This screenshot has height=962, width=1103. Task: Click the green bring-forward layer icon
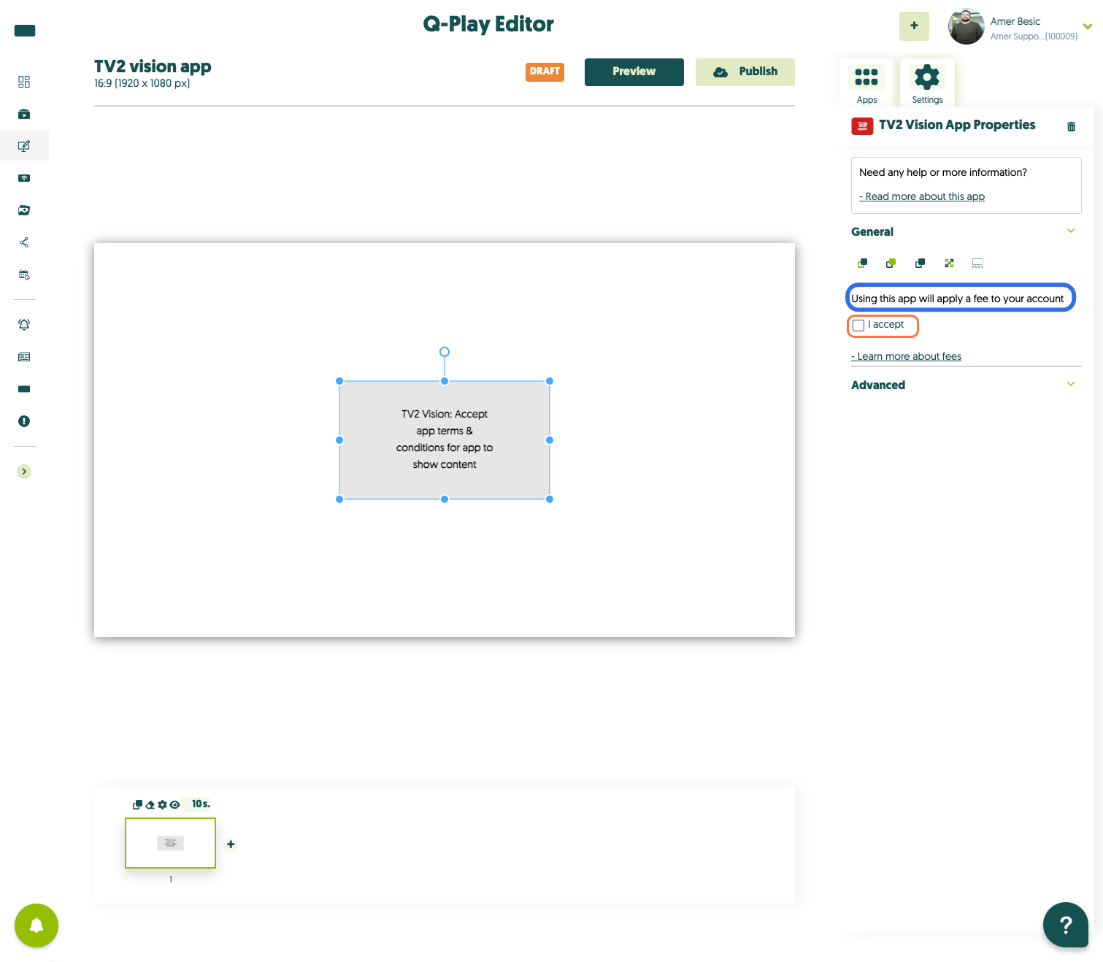pyautogui.click(x=891, y=263)
